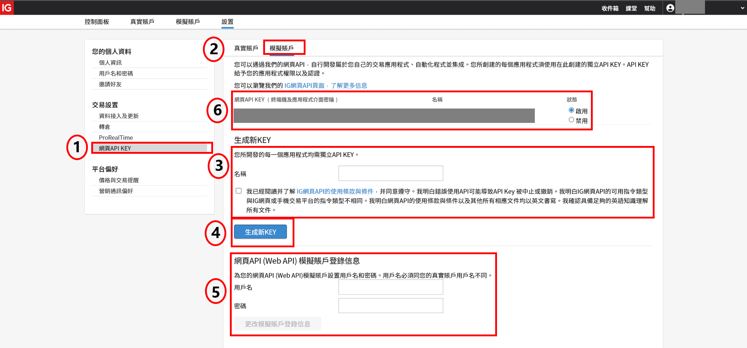Screen dimensions: 747x348
Task: Open the user account profile icon
Action: 670,8
